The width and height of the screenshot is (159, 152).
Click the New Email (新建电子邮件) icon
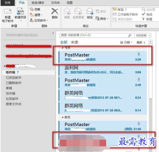8,12
